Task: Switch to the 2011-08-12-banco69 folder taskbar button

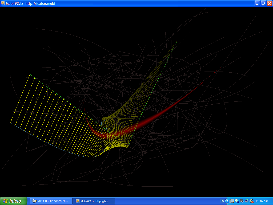Action: point(51,201)
